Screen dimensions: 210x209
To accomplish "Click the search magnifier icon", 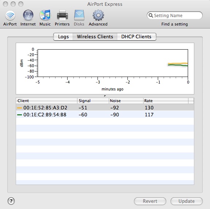I will click(151, 16).
